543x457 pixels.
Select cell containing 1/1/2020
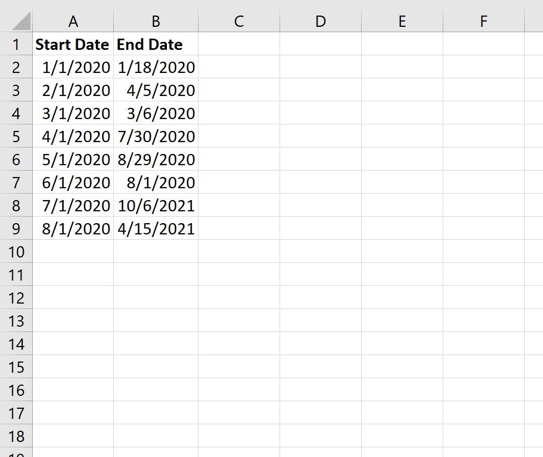click(x=74, y=67)
